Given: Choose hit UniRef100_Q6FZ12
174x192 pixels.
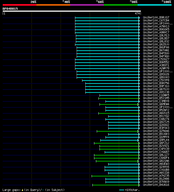Looking at the screenshot, I should coord(156,143).
